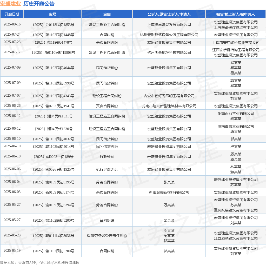Click plaintiff 吉安市艺灯阁照明工程有限公司
This screenshot has width=266, height=265.
click(x=169, y=96)
